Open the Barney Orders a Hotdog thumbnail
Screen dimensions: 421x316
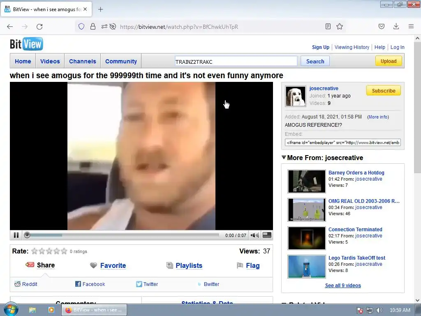[306, 181]
